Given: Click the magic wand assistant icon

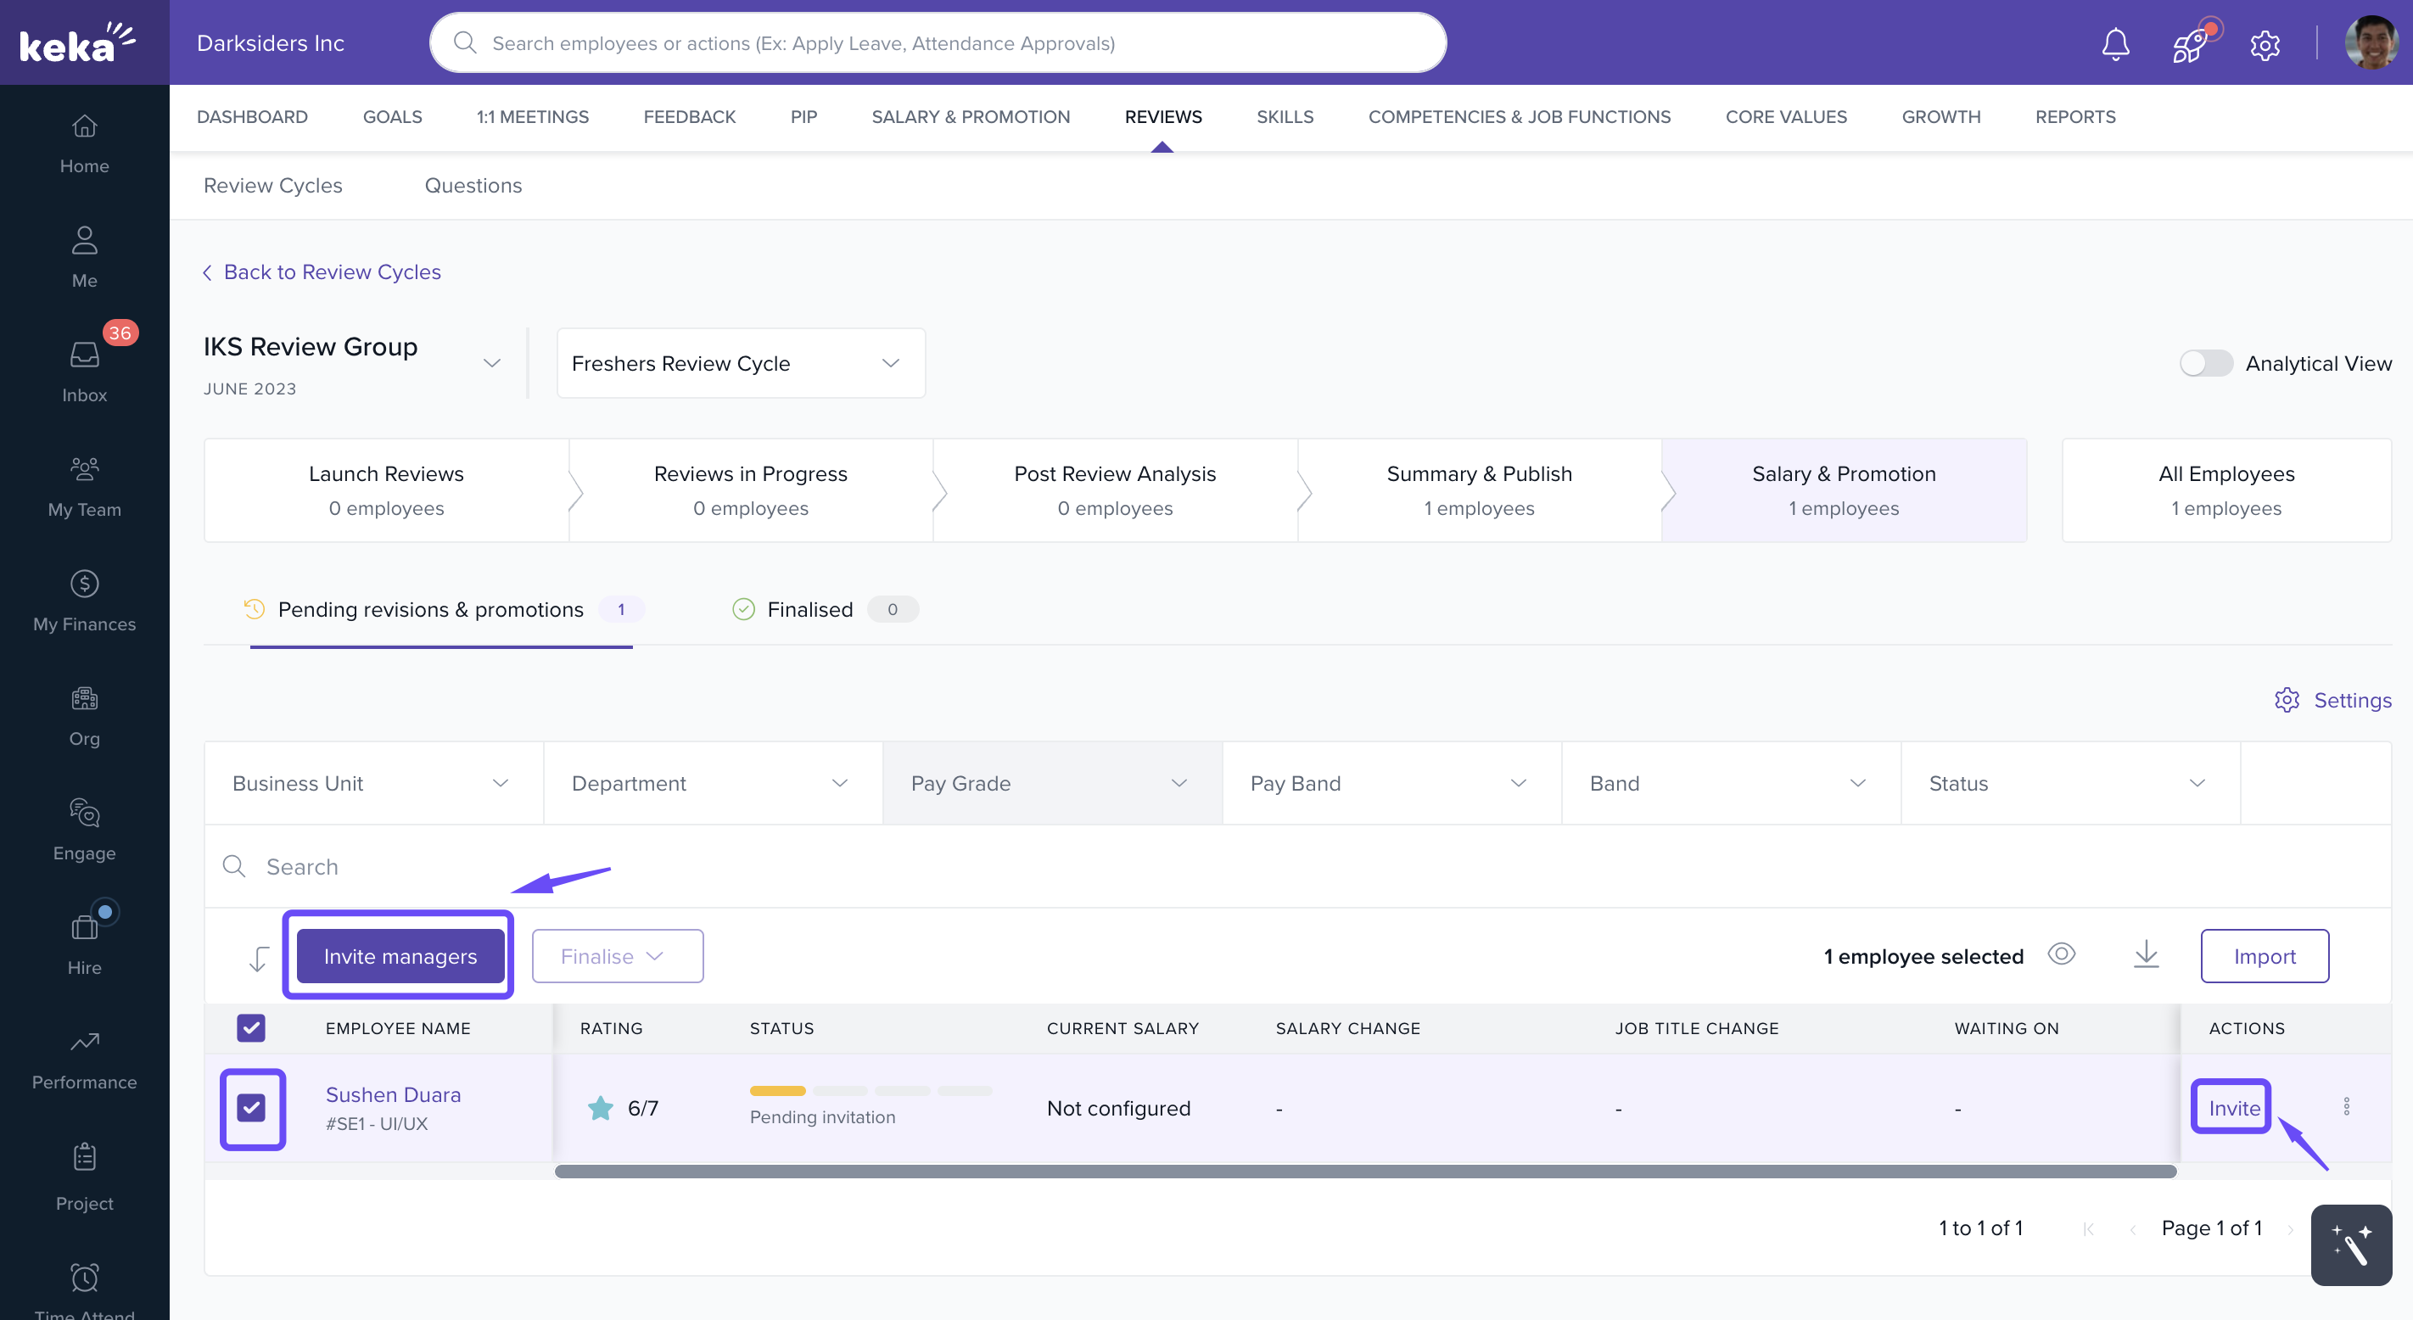Looking at the screenshot, I should click(2350, 1245).
